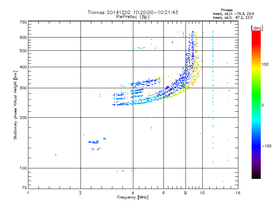Click the 'Phases' header text

click(226, 10)
